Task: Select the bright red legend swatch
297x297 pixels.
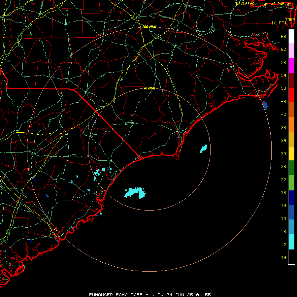Action: [x=291, y=95]
